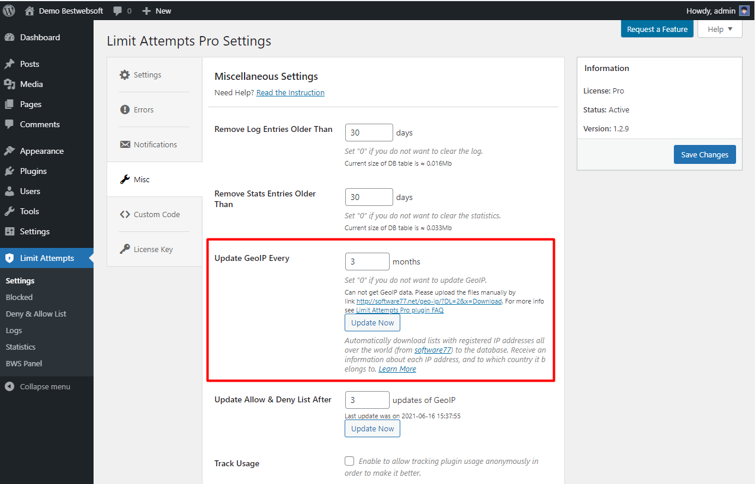The image size is (755, 484).
Task: Open the Limit Attempts Pro plugin FAQ link
Action: [x=400, y=310]
